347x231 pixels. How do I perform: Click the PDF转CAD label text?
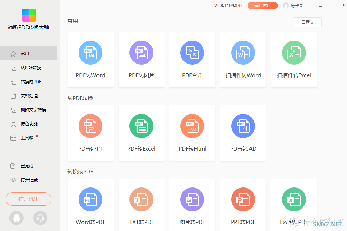pos(243,148)
